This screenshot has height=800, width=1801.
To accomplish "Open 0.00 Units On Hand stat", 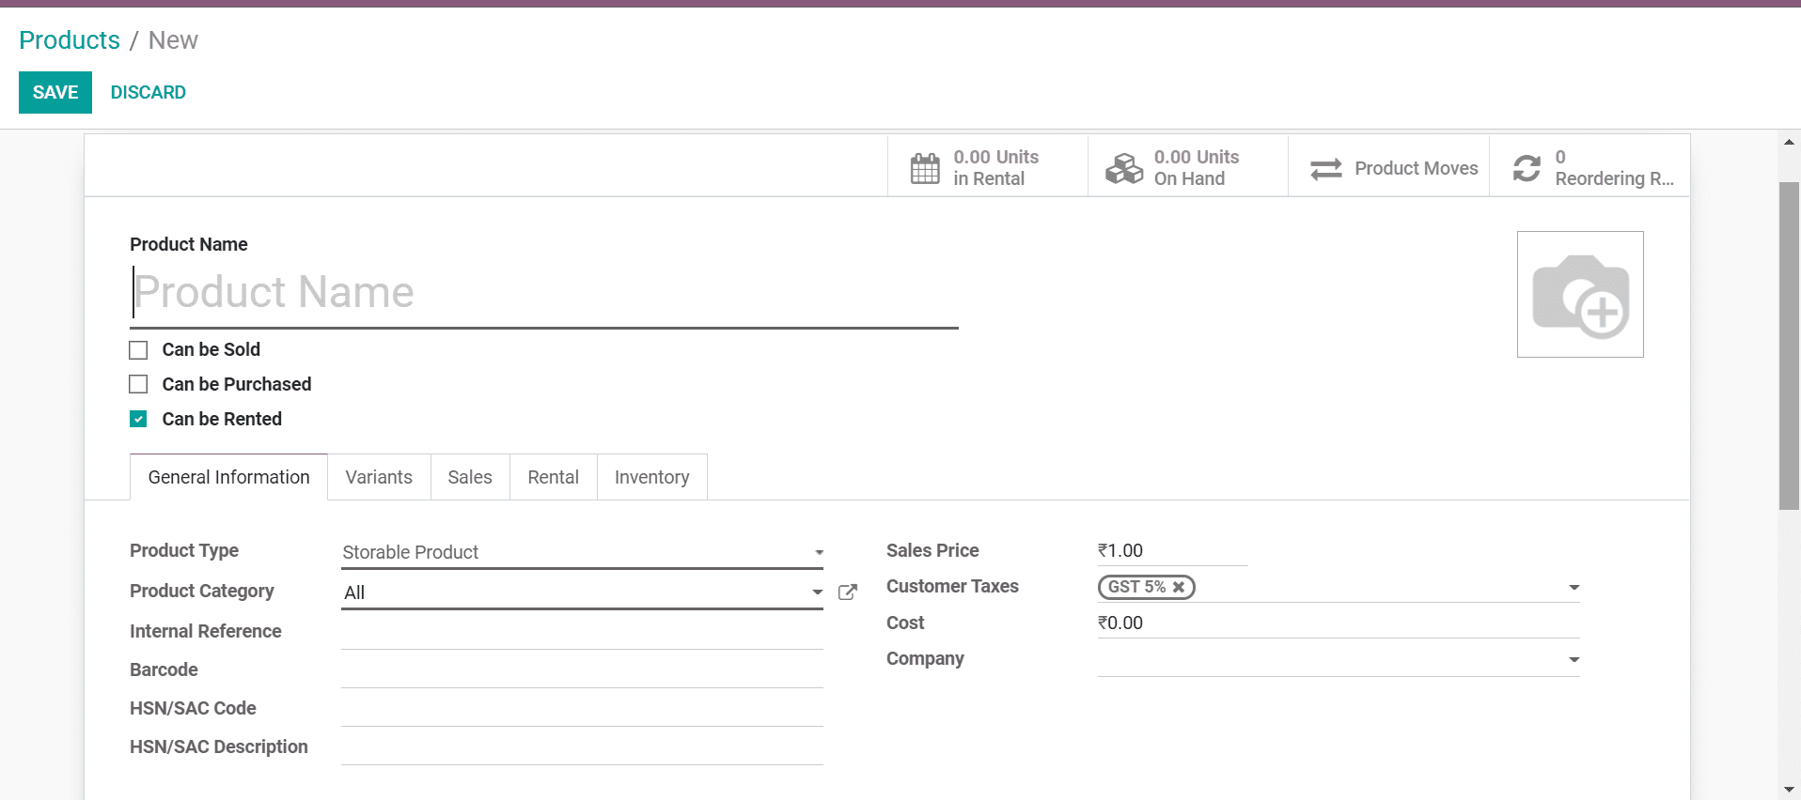I will click(x=1188, y=167).
